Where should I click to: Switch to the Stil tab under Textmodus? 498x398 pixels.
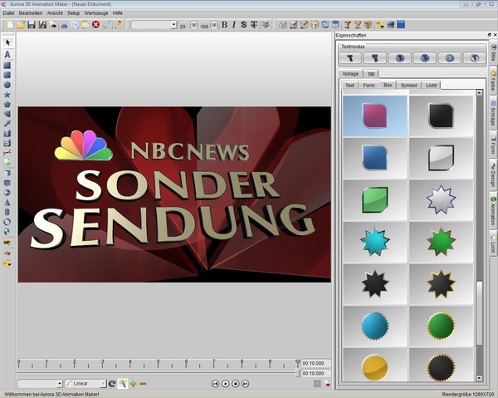(x=371, y=74)
